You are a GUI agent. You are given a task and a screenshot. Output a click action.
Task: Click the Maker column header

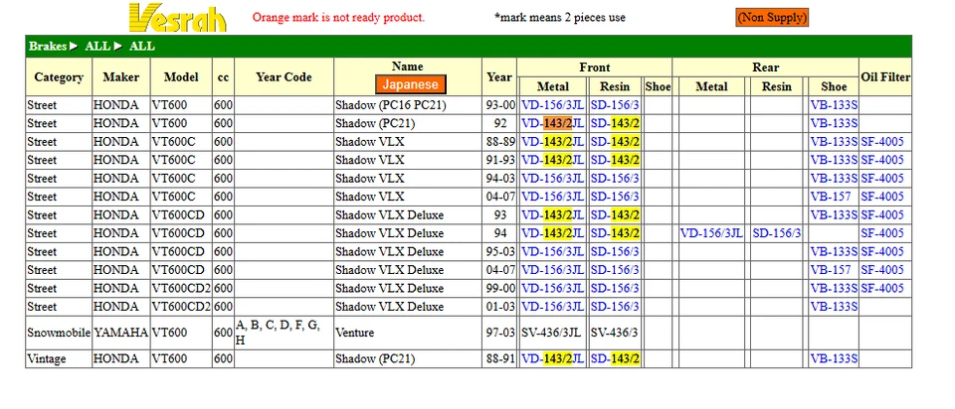click(120, 76)
